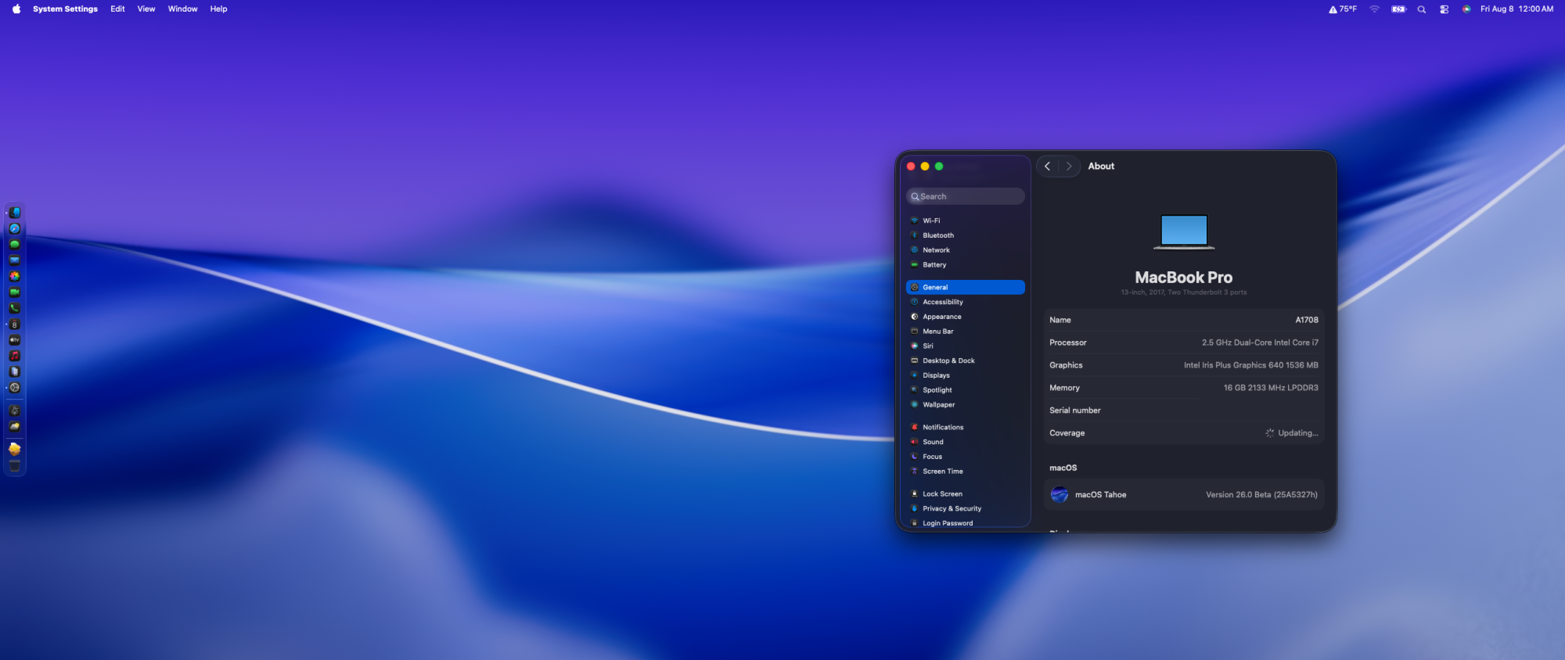
Task: Open Siri settings in sidebar
Action: (x=966, y=346)
